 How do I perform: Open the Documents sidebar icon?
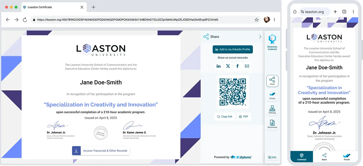(272, 124)
